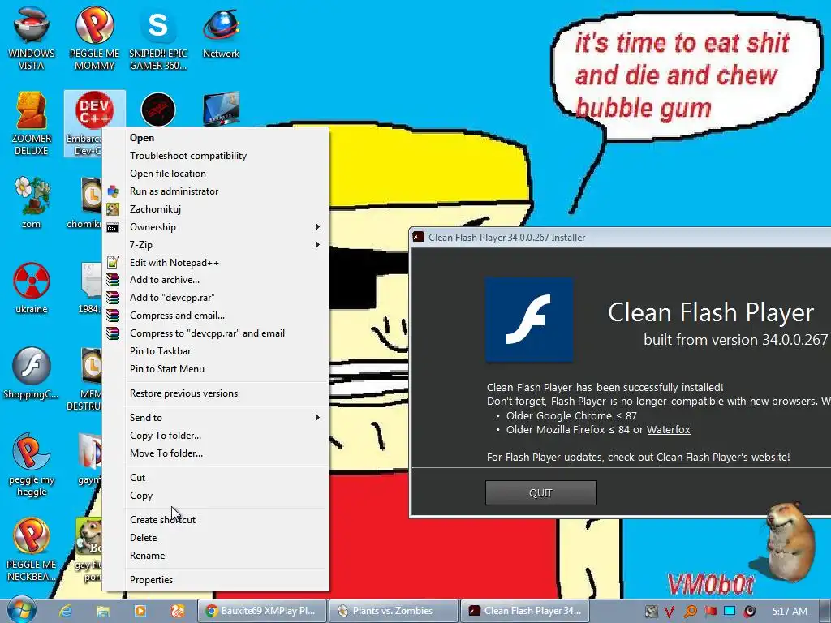Choose Rename from the context menu
Image resolution: width=831 pixels, height=623 pixels.
pos(215,555)
